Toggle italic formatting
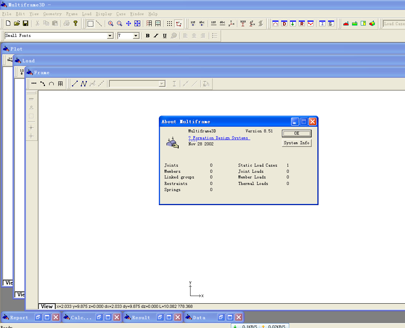The width and height of the screenshot is (405, 328). (156, 36)
